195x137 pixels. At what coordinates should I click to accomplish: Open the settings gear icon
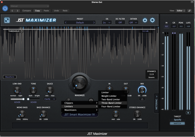tap(152, 20)
